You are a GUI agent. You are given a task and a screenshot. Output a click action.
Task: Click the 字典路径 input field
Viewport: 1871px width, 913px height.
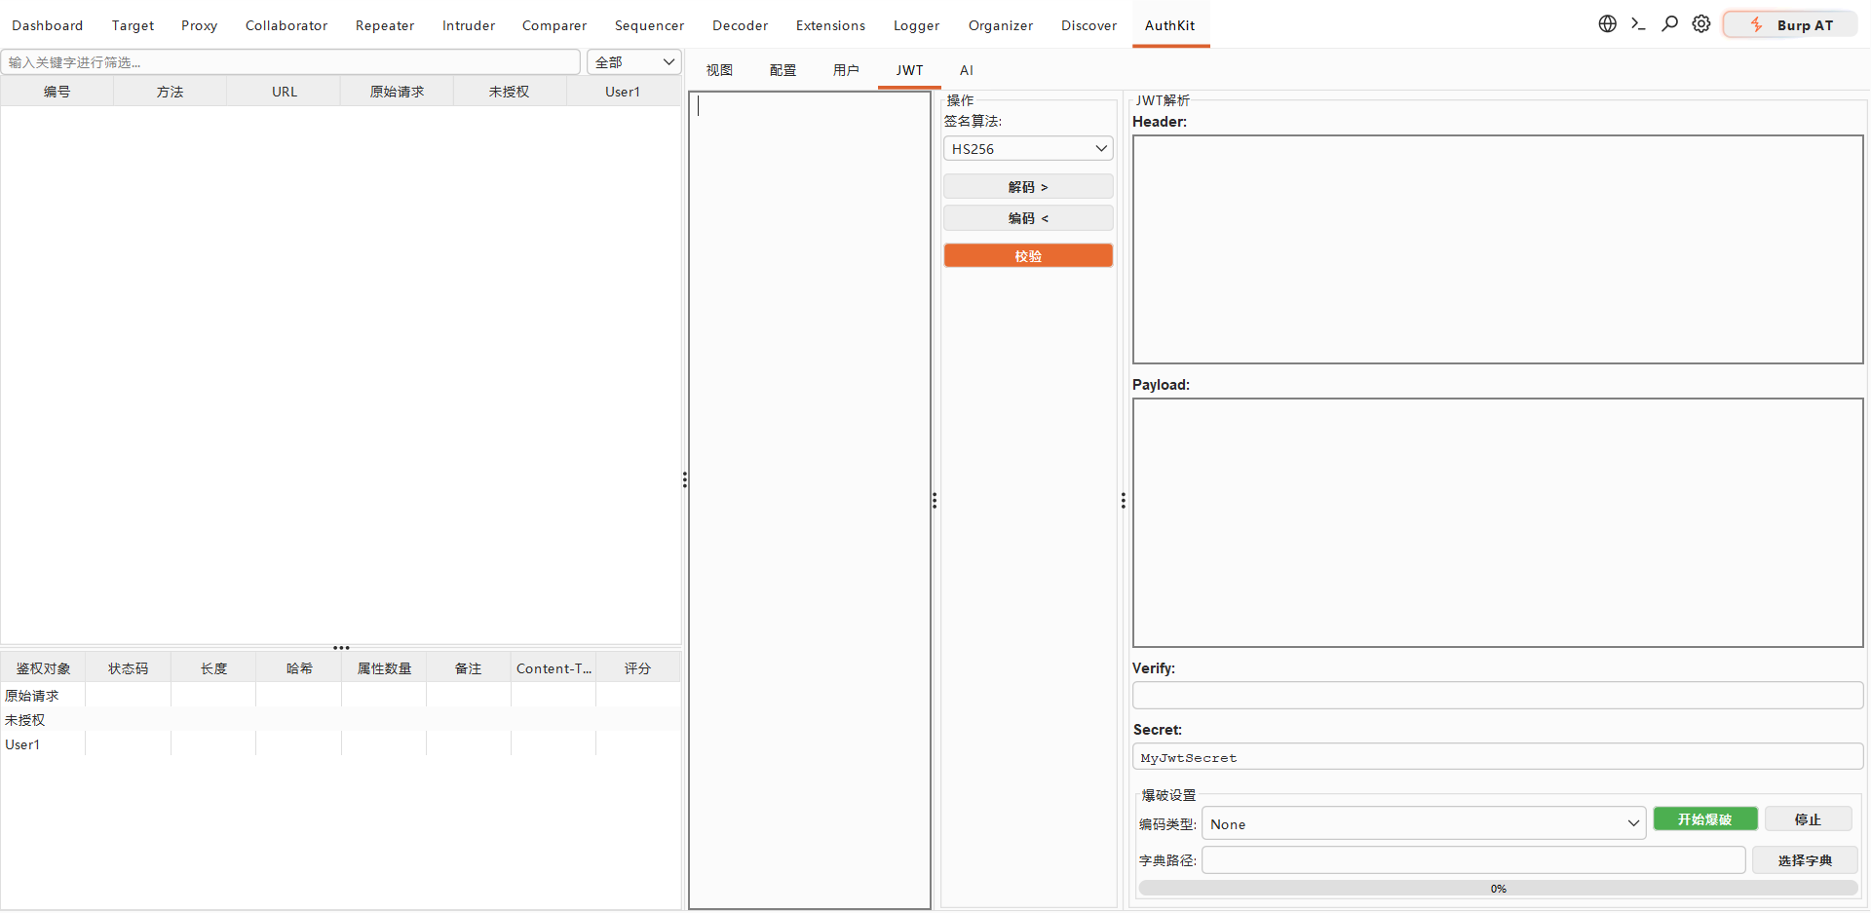1473,860
